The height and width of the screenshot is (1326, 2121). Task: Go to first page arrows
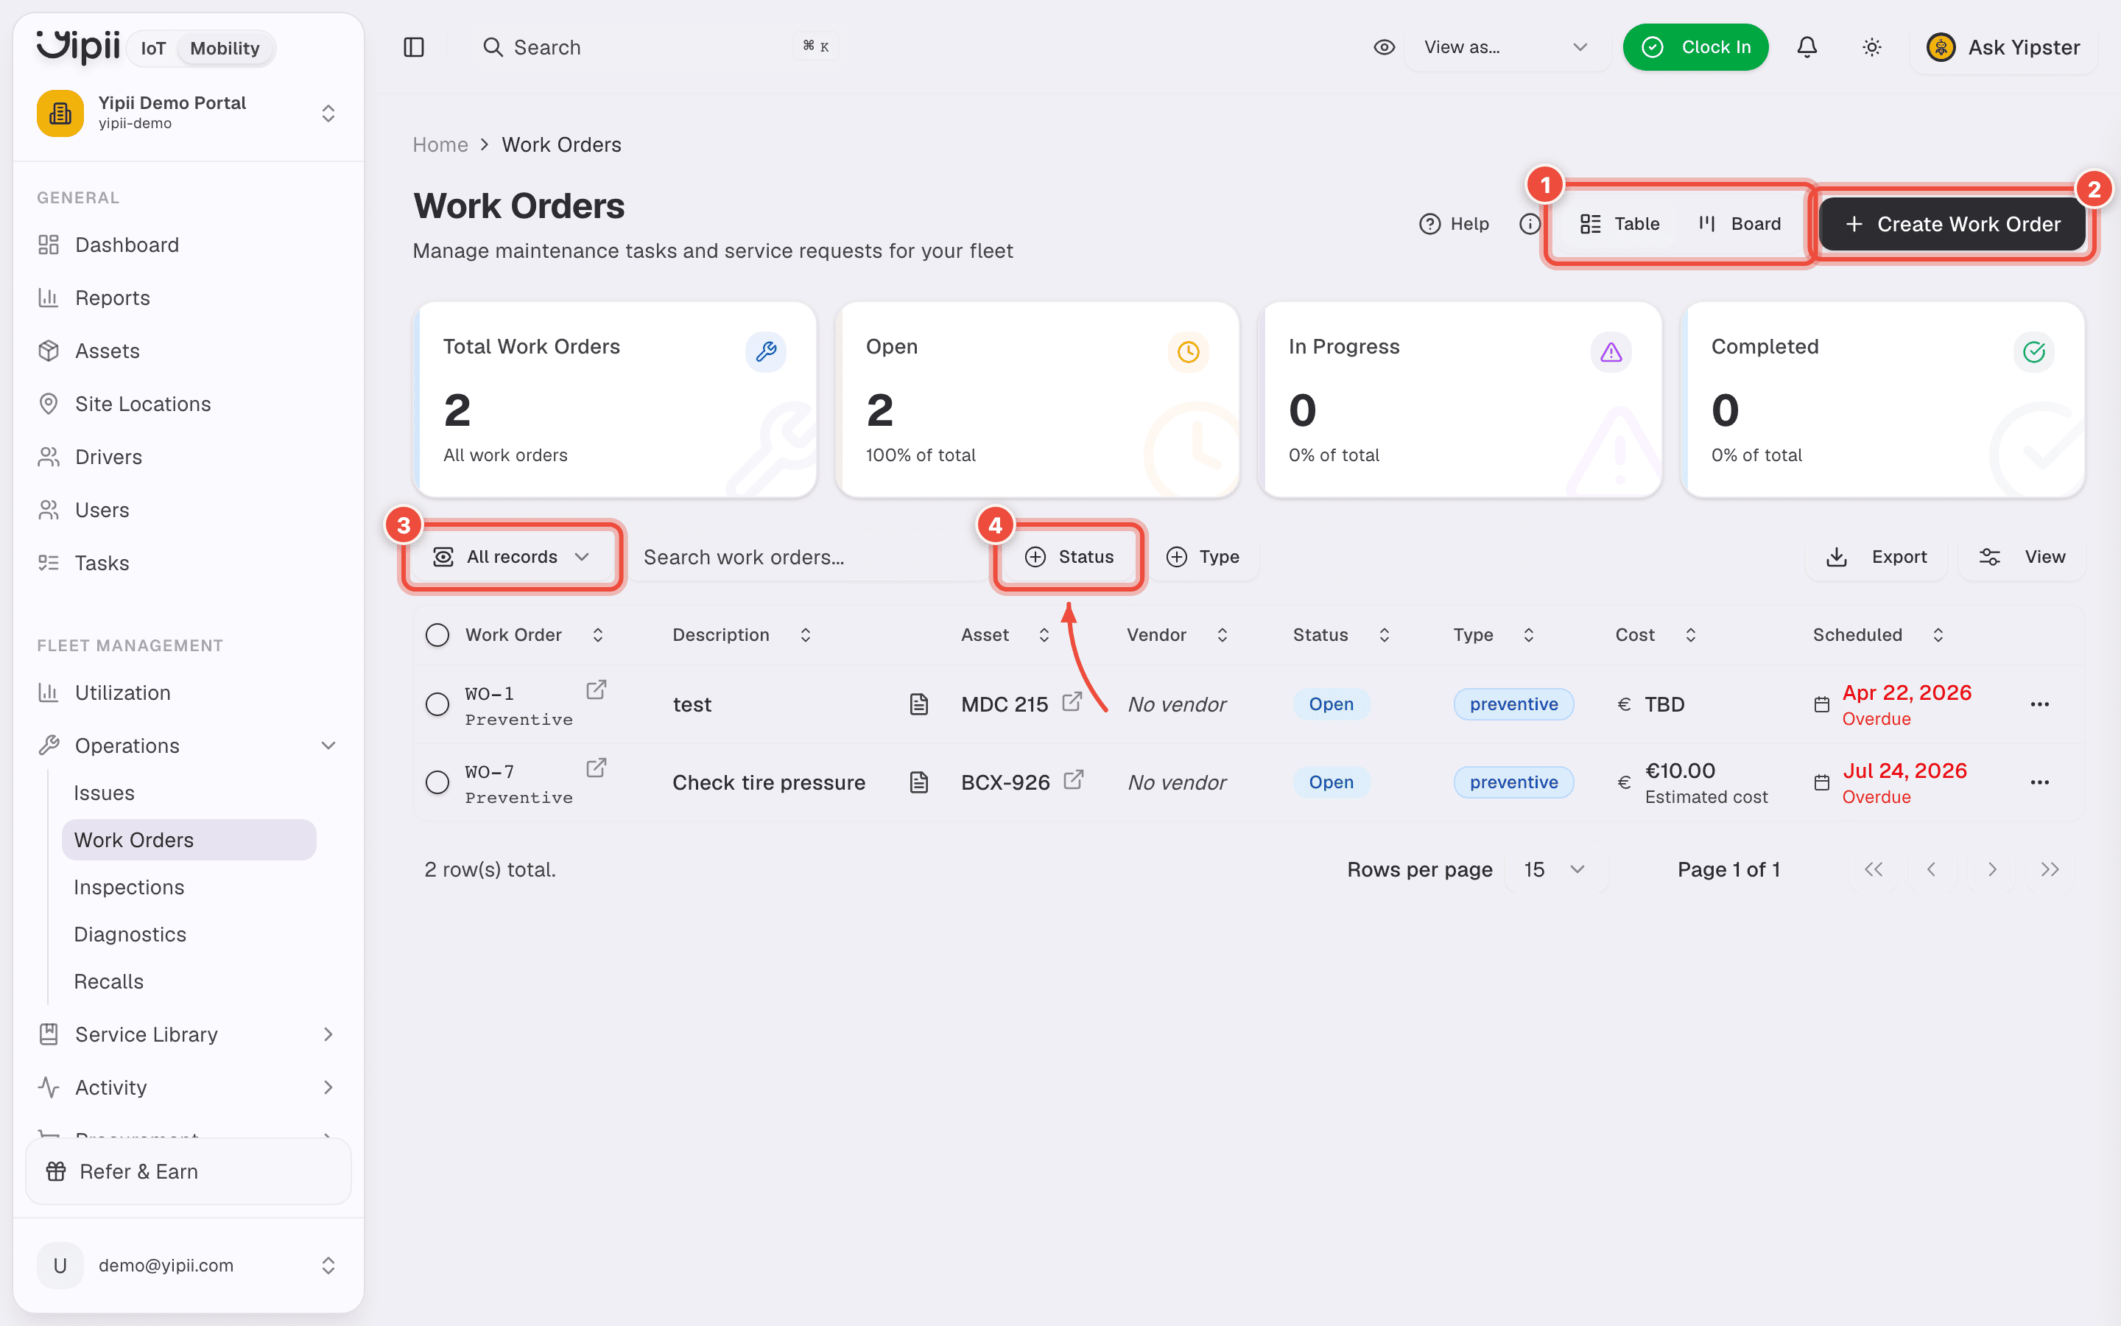point(1873,869)
